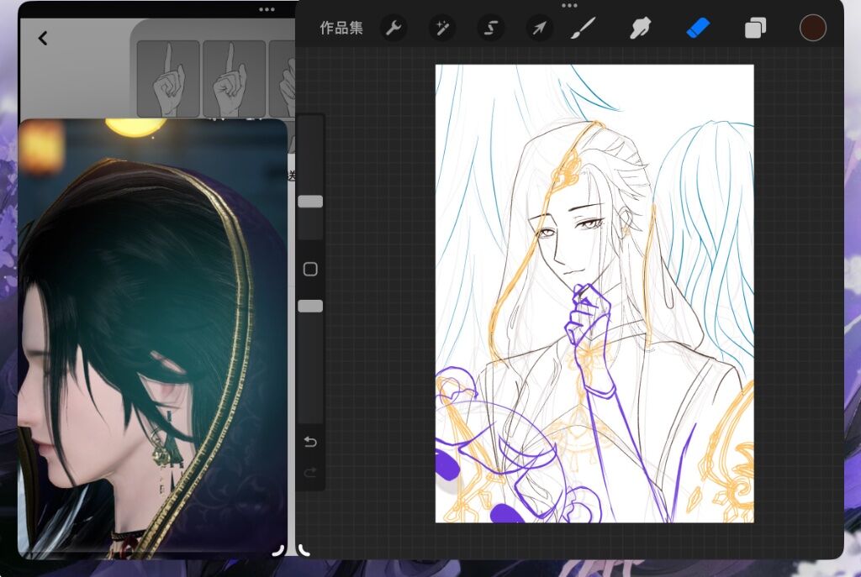Select the second hand pose thumbnail
This screenshot has width=861, height=577.
pyautogui.click(x=234, y=79)
